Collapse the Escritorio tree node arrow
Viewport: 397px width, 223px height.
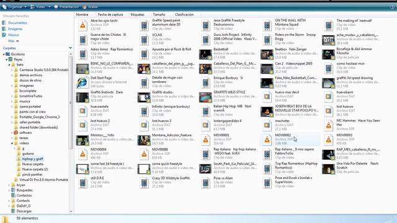click(4, 54)
